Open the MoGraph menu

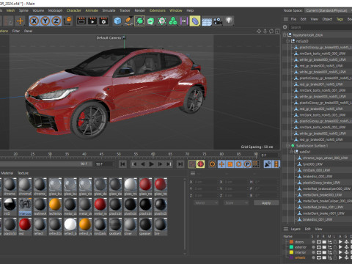[x=55, y=10]
